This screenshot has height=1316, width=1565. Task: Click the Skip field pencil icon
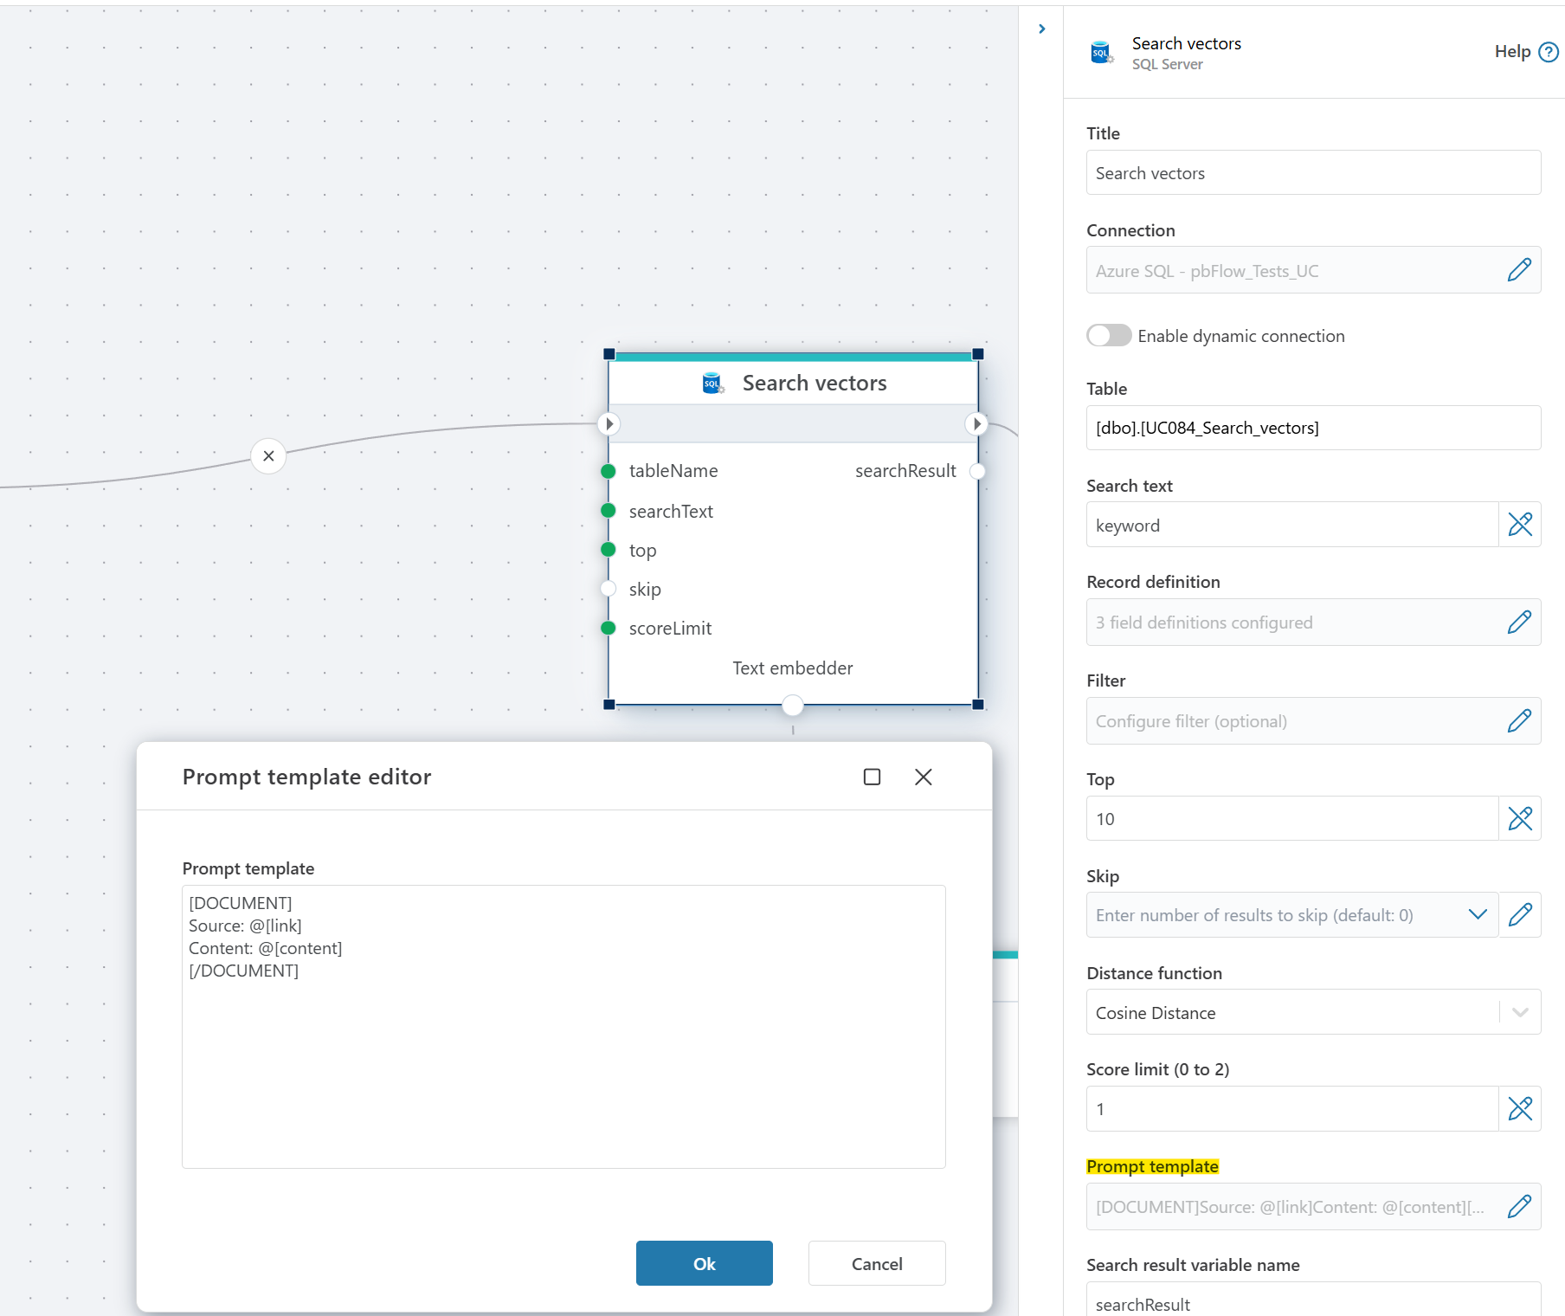(1519, 915)
